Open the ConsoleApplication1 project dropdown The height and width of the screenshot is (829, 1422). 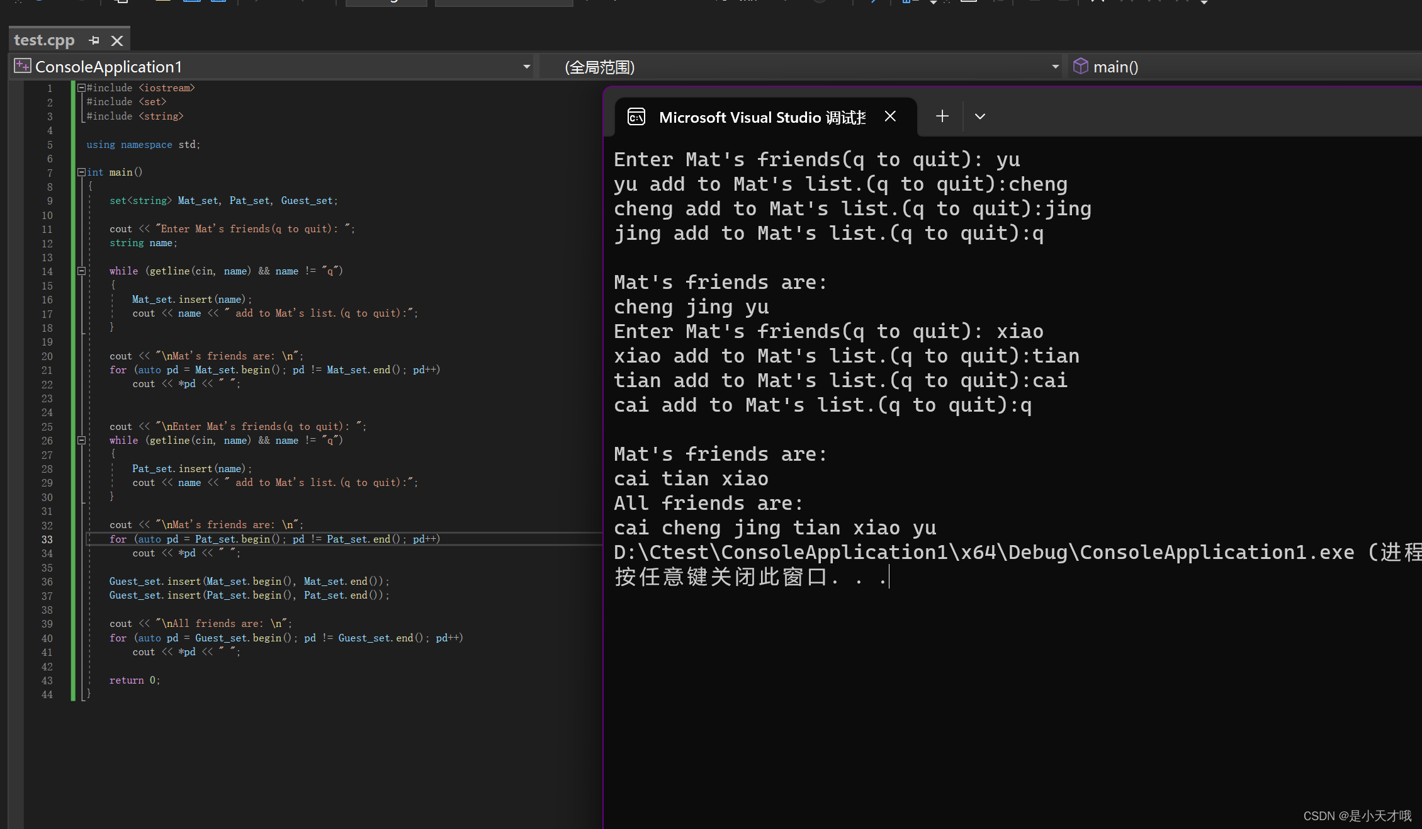pyautogui.click(x=526, y=66)
